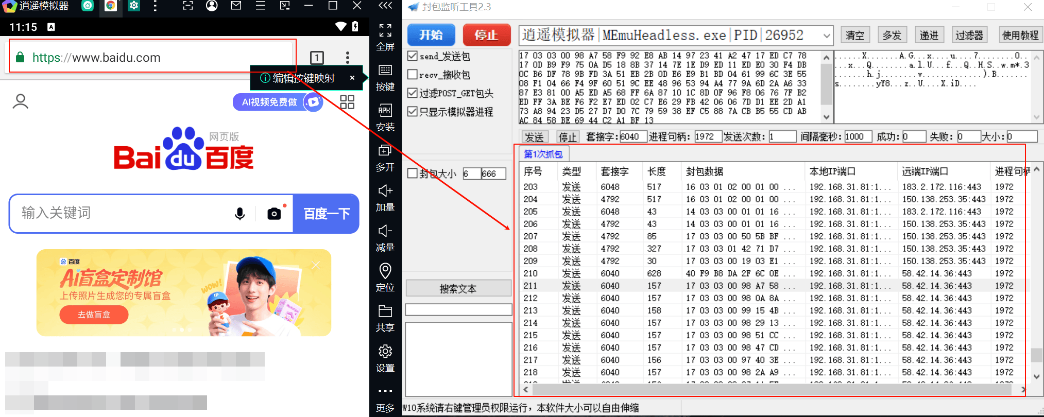Click the 搜索文本 search text button
This screenshot has height=417, width=1044.
tap(458, 289)
